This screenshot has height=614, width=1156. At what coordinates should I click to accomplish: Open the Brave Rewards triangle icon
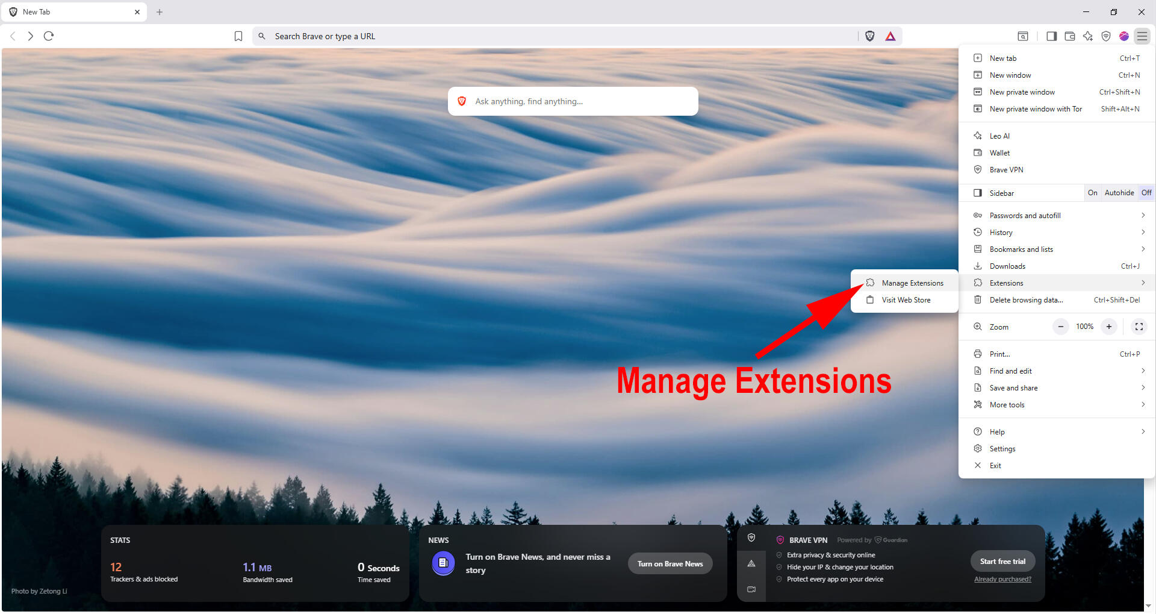pyautogui.click(x=890, y=36)
